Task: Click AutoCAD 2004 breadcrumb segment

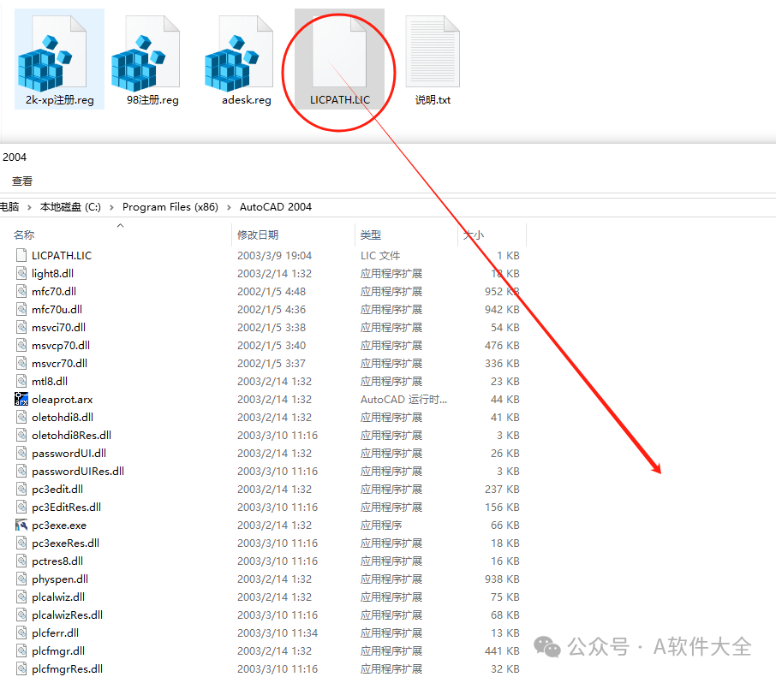Action: pos(276,207)
